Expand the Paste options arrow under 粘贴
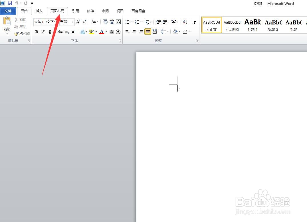This screenshot has height=222, width=307. 7,34
